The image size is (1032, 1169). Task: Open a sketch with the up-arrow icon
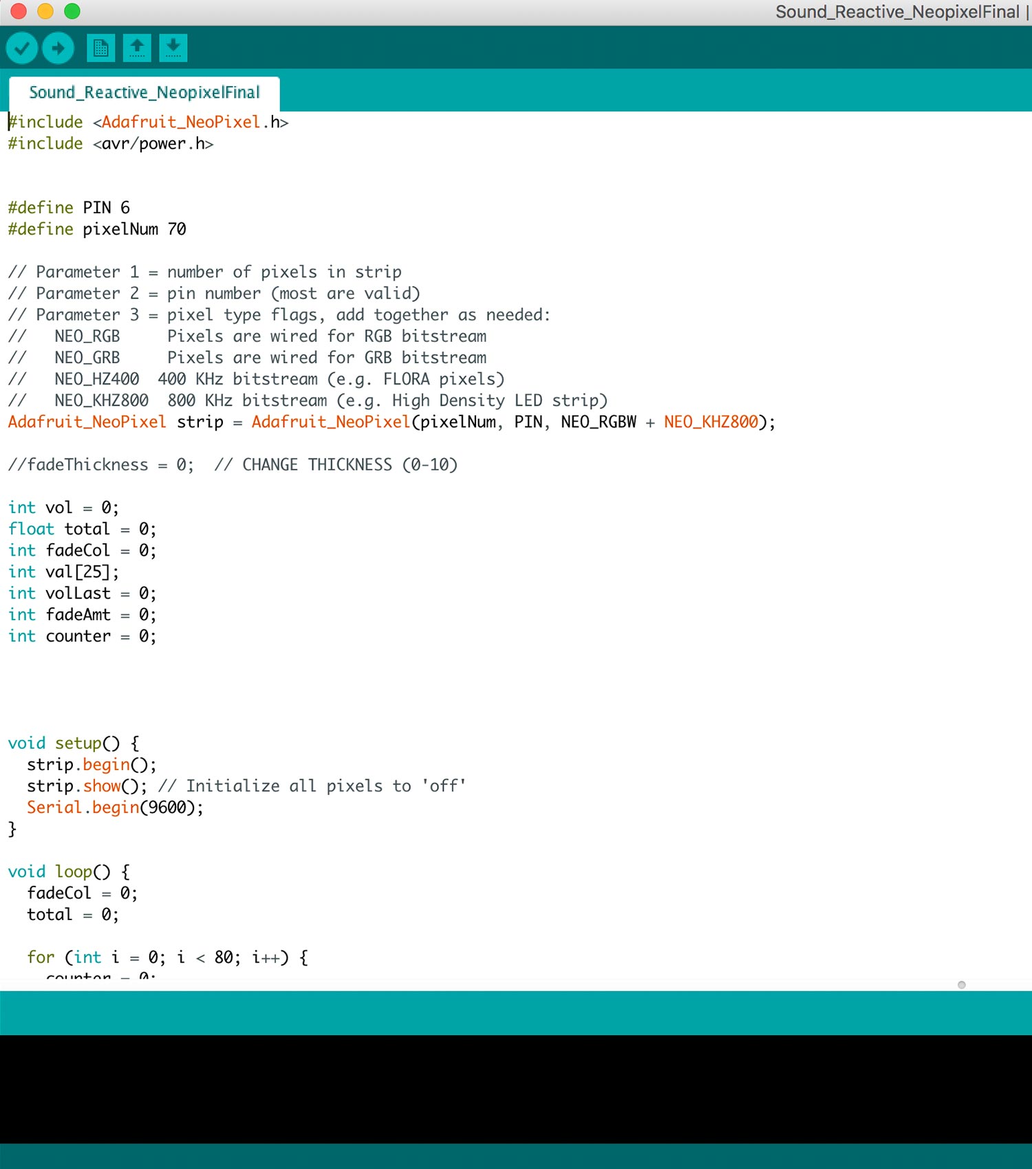[x=137, y=48]
